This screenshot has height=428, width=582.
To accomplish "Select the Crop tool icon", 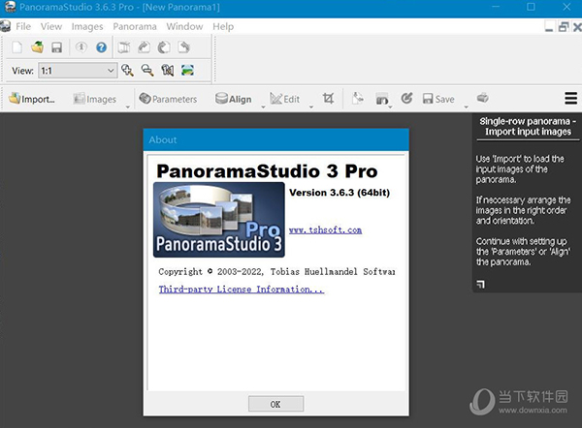I will pyautogui.click(x=328, y=99).
